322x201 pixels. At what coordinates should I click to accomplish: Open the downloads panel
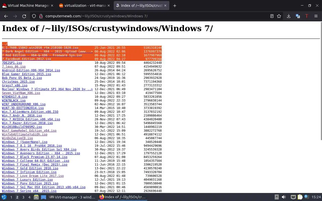click(x=289, y=16)
